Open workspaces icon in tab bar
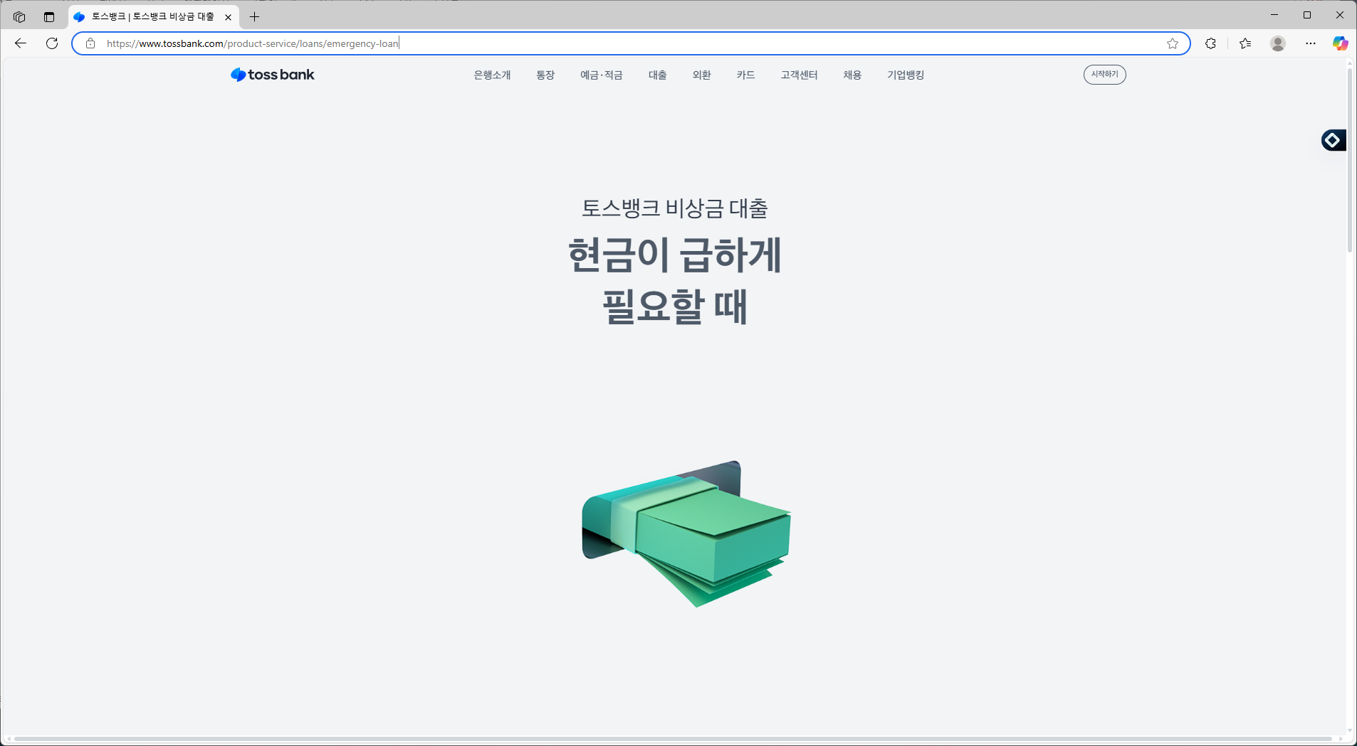 click(19, 16)
